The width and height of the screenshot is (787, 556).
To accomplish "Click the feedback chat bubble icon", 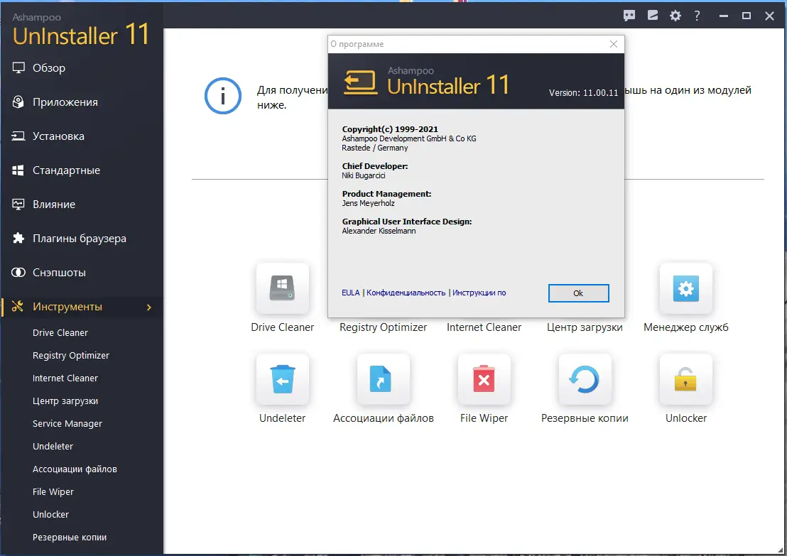I will [629, 15].
